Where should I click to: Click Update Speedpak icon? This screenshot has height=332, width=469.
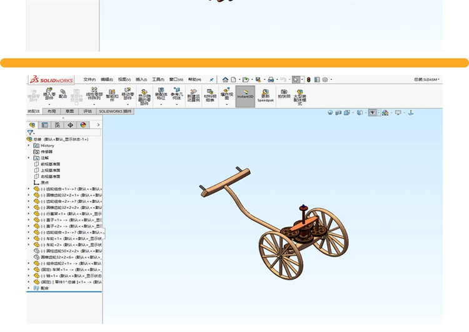point(266,95)
